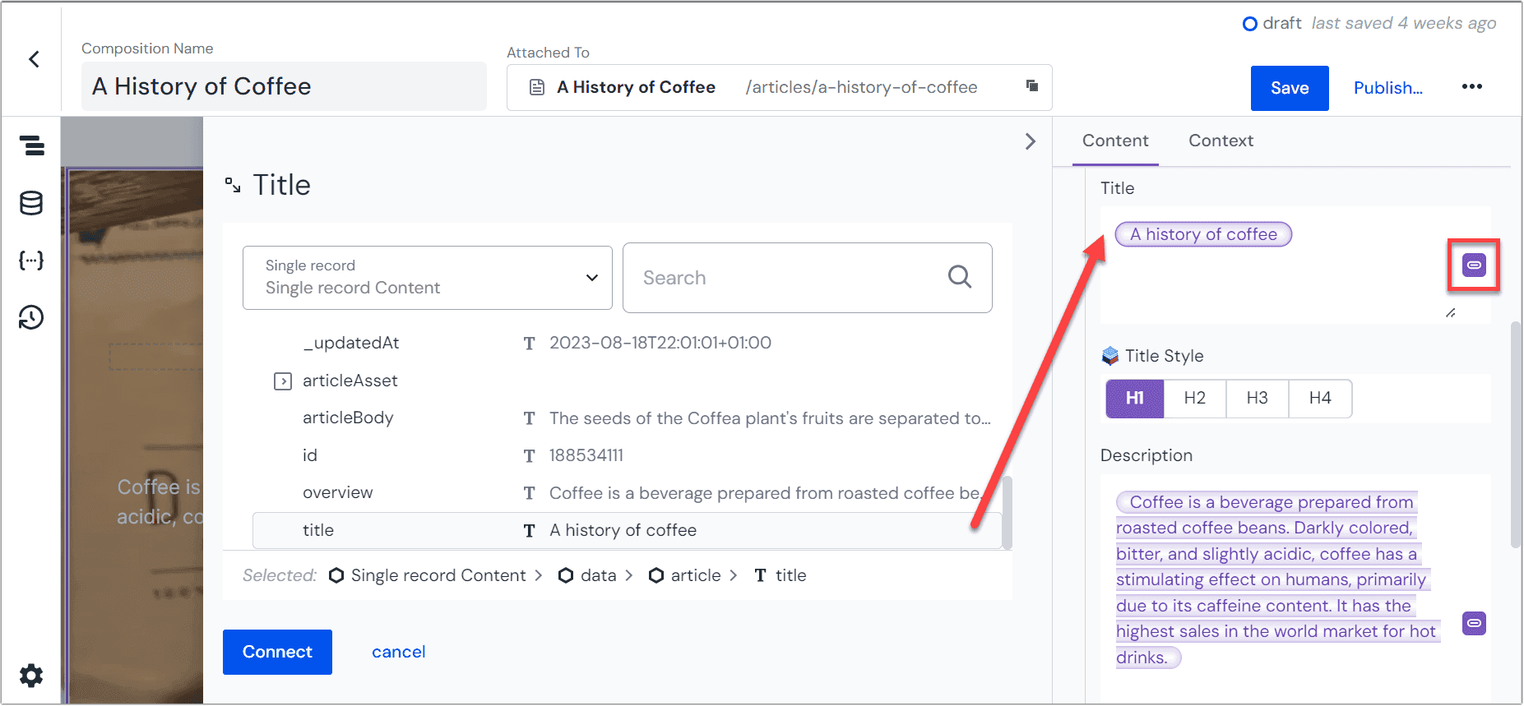
Task: Select the overview row
Action: [x=628, y=493]
